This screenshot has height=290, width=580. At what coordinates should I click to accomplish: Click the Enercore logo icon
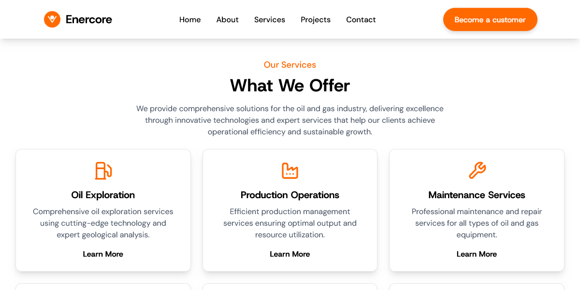click(x=52, y=19)
